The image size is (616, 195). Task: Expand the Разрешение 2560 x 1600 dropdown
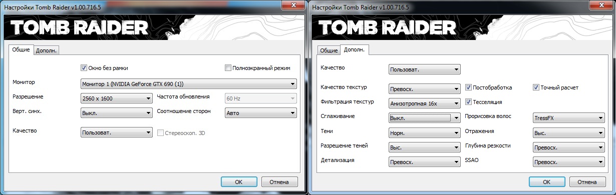(116, 98)
